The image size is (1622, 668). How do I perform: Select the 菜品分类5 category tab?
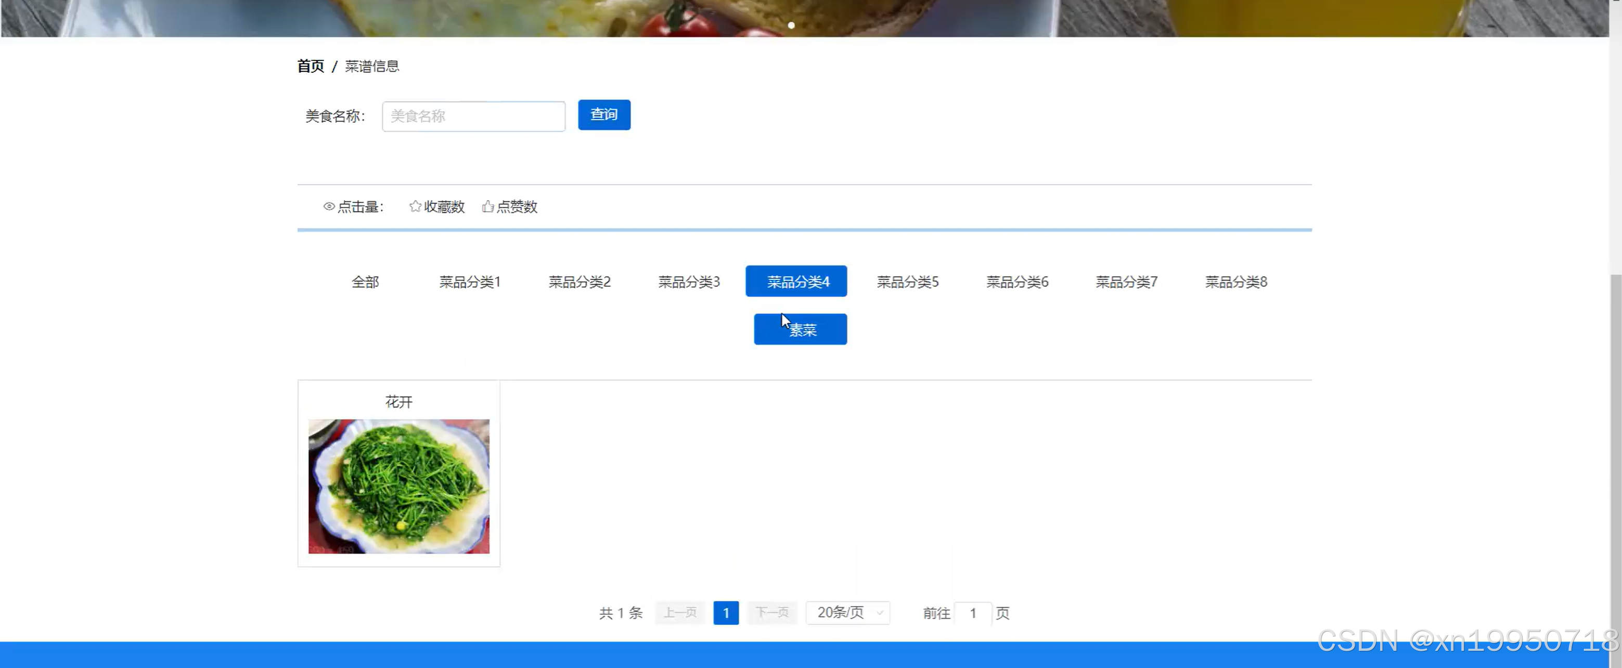click(x=907, y=281)
